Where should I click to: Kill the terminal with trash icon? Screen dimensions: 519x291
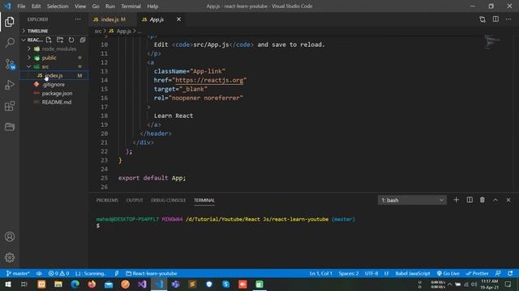483,200
